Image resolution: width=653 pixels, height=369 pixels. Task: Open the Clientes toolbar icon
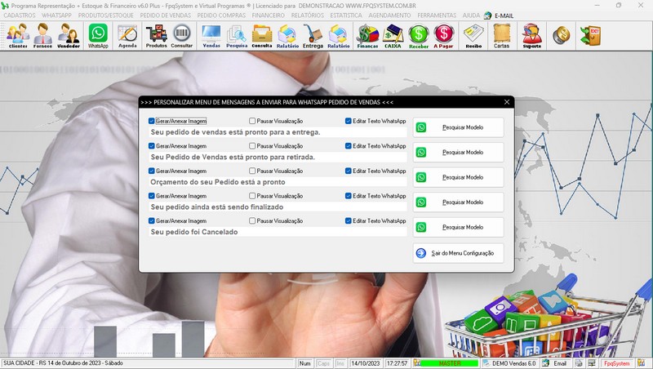point(18,36)
